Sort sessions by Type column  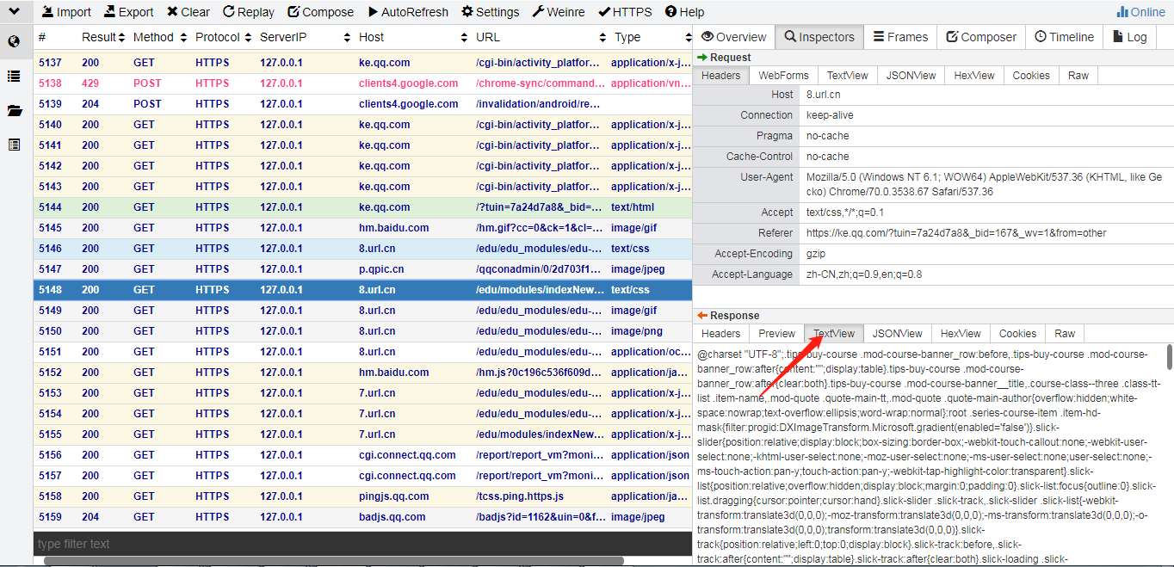coord(652,37)
